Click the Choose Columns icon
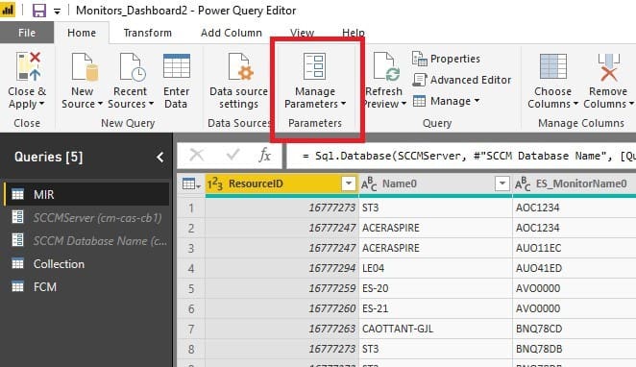 coord(552,66)
